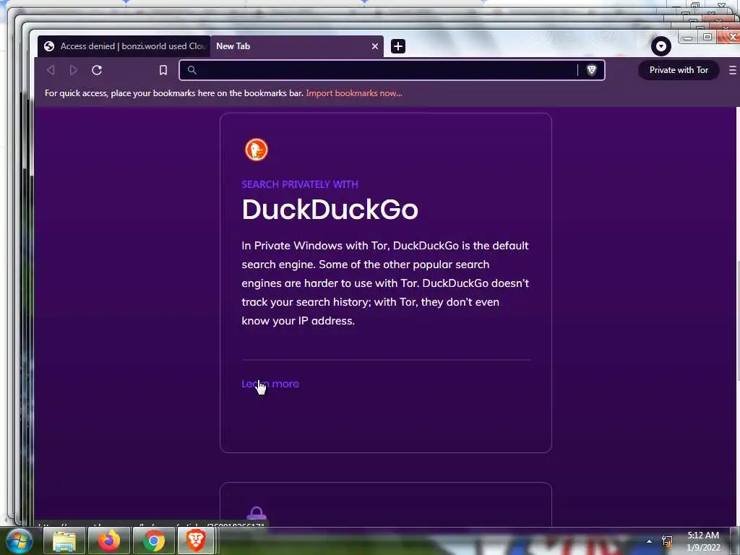Click the forward navigation arrow
Viewport: 740px width, 555px height.
[73, 70]
